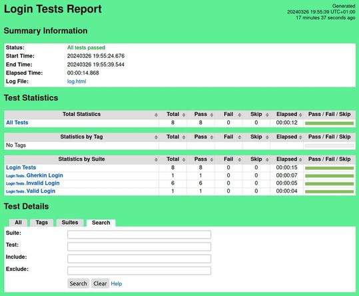This screenshot has width=359, height=296.
Task: Click the All Tests pass/fail bar
Action: point(329,123)
